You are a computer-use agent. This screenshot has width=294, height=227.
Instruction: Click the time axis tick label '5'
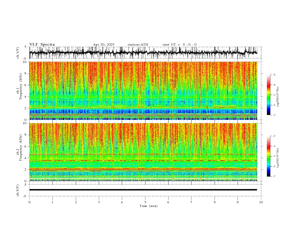tap(145, 202)
